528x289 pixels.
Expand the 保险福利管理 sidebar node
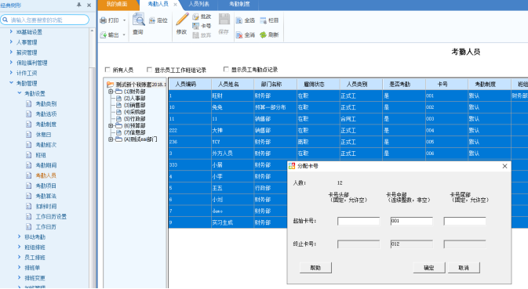[11, 63]
